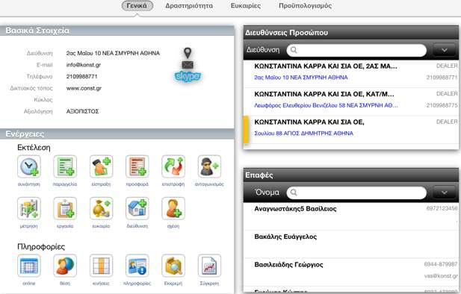
Task: Add a new opportunity (ευκαιρία)
Action: point(101,208)
